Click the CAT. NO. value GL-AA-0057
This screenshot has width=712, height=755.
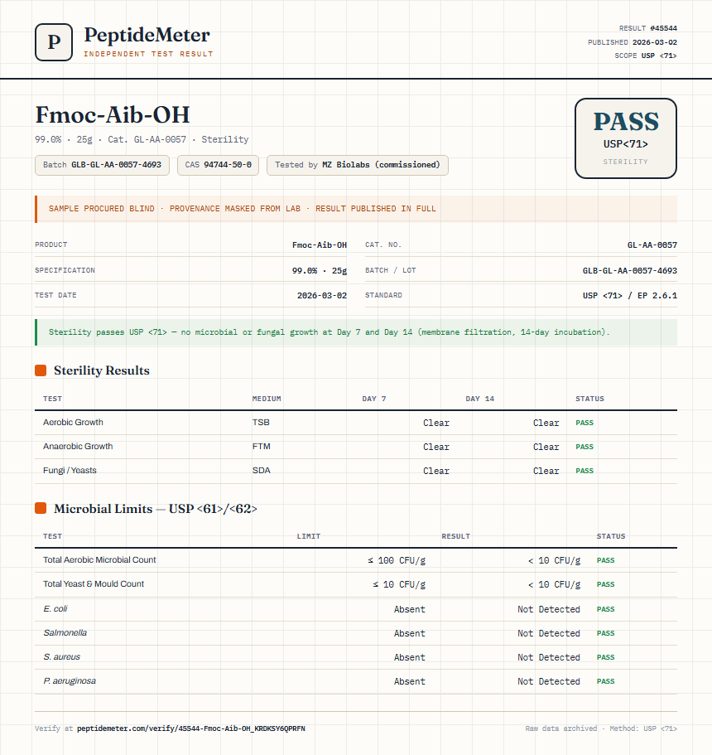[x=652, y=245]
